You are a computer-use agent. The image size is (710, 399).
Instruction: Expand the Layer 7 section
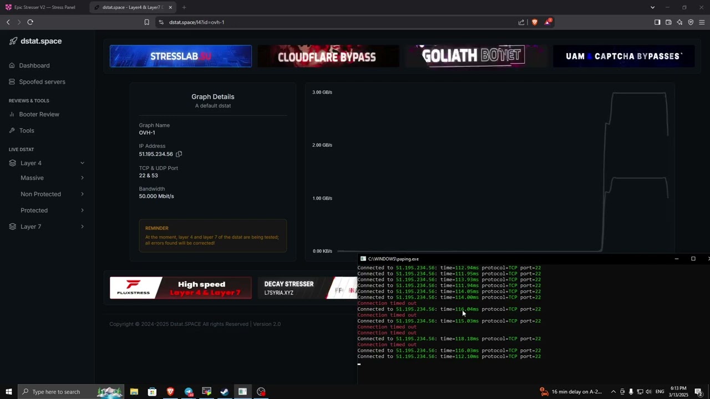[x=82, y=227]
